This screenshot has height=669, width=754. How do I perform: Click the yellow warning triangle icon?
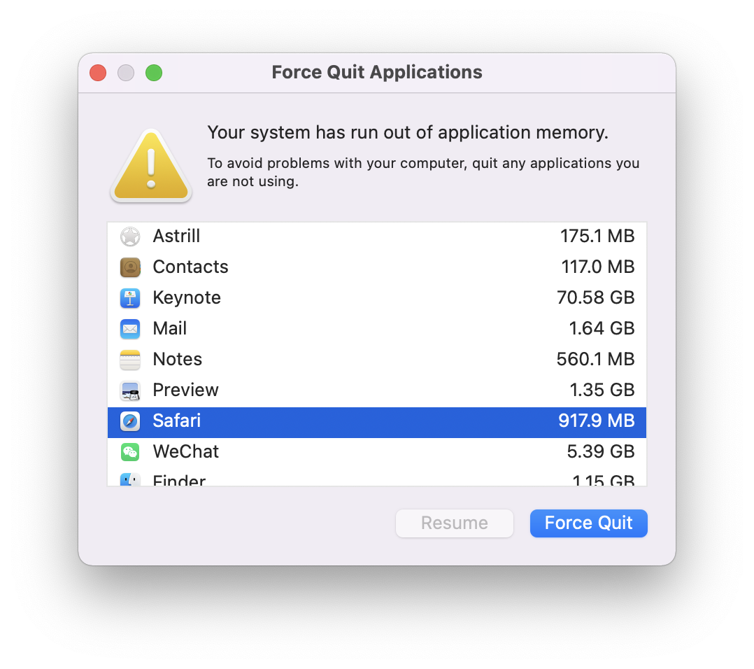click(x=151, y=165)
